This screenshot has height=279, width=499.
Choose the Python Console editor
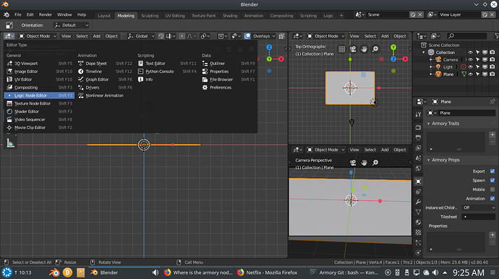pyautogui.click(x=159, y=71)
